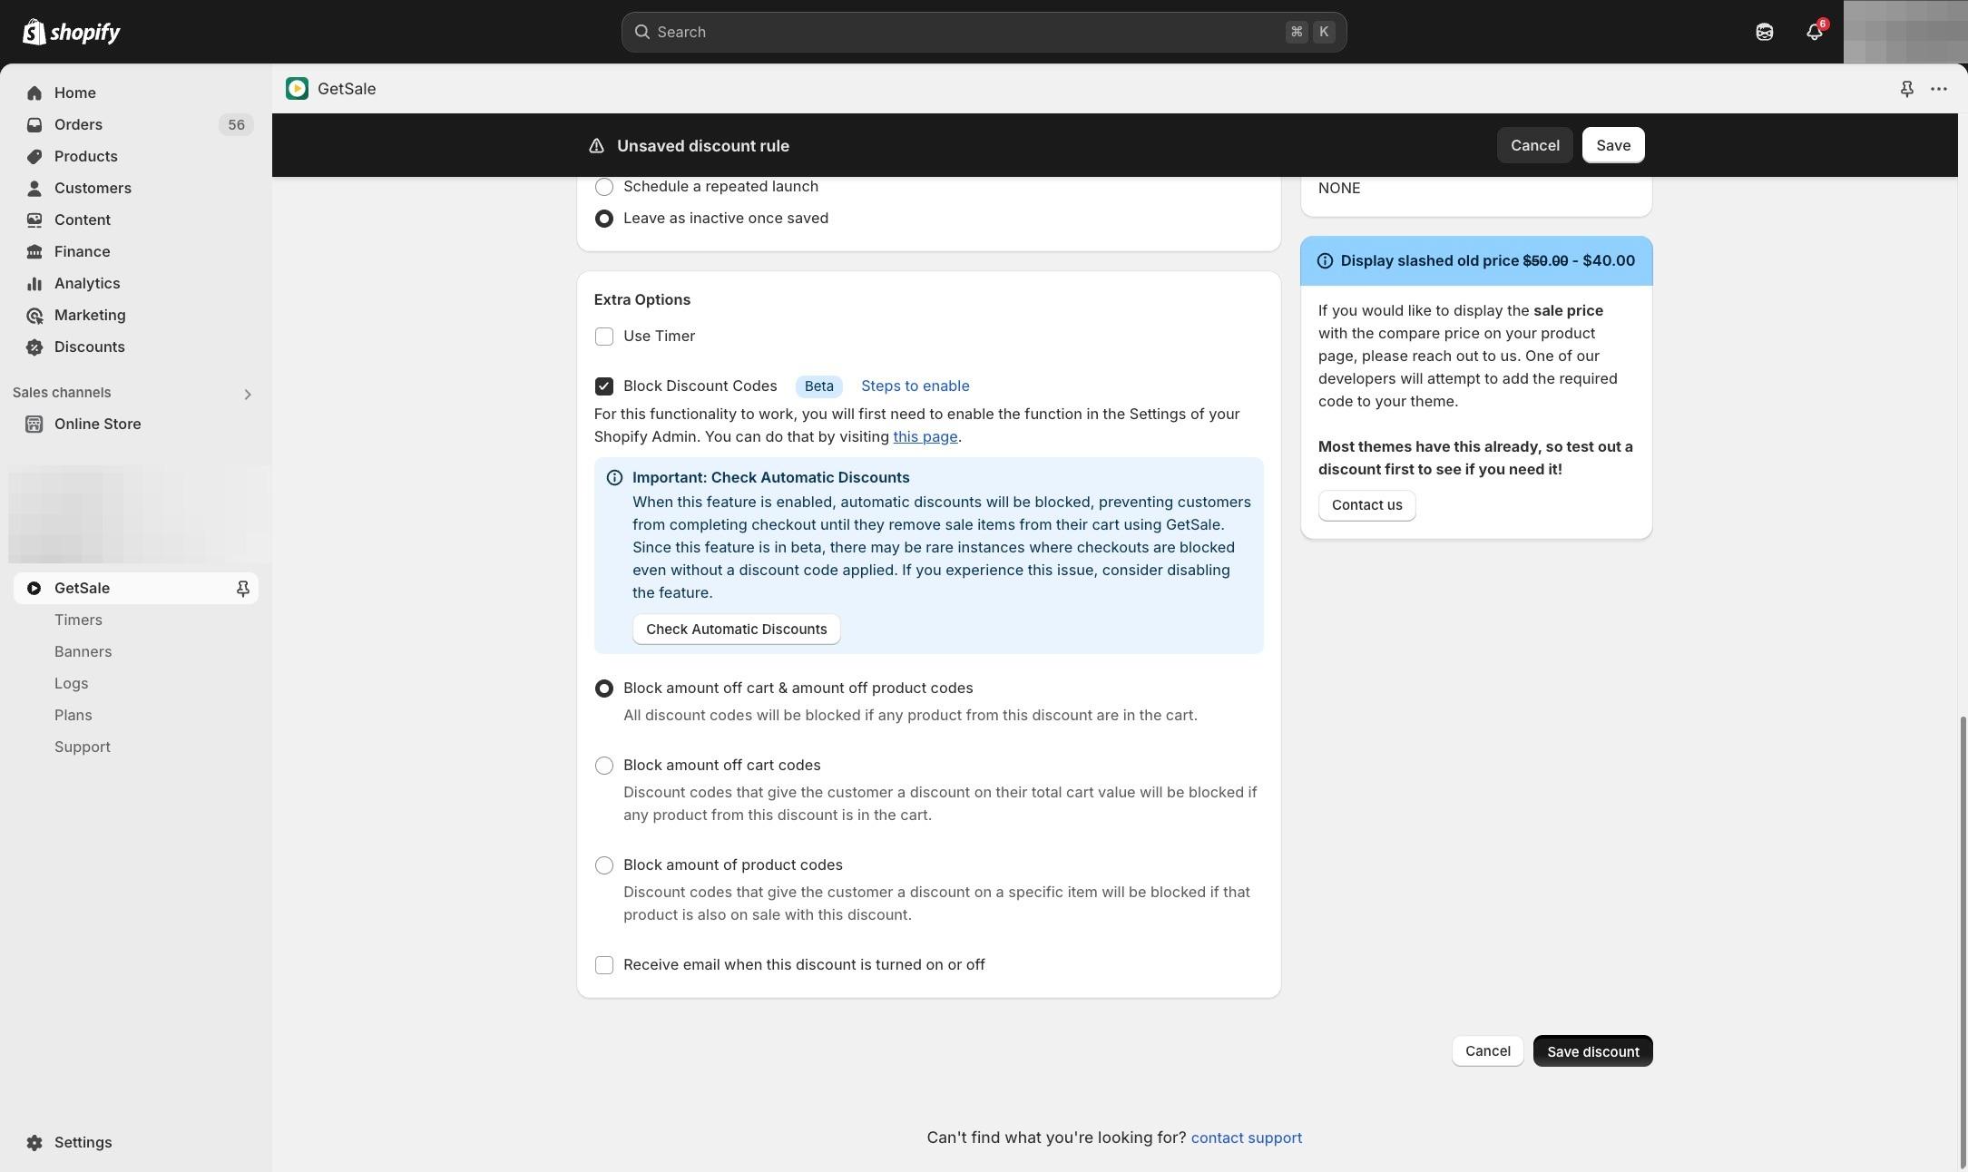Open Sidekick assistant icon in top bar

[x=1764, y=32]
